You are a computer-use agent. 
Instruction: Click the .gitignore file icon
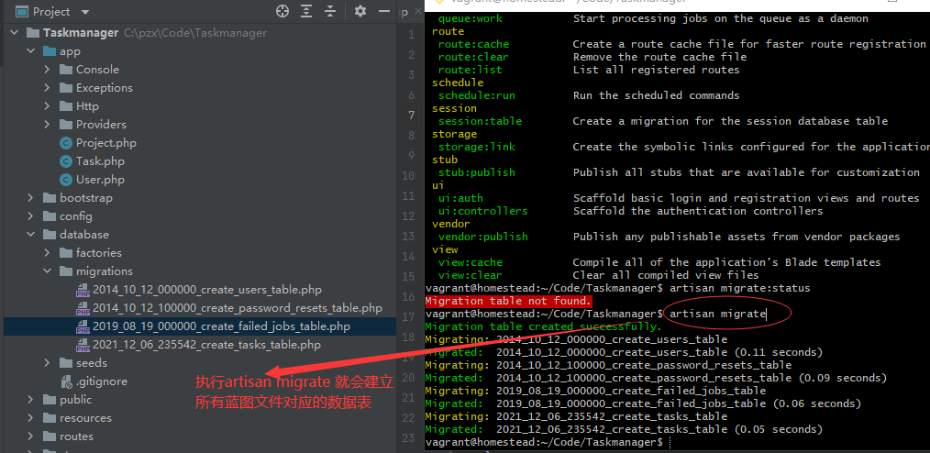pyautogui.click(x=66, y=381)
